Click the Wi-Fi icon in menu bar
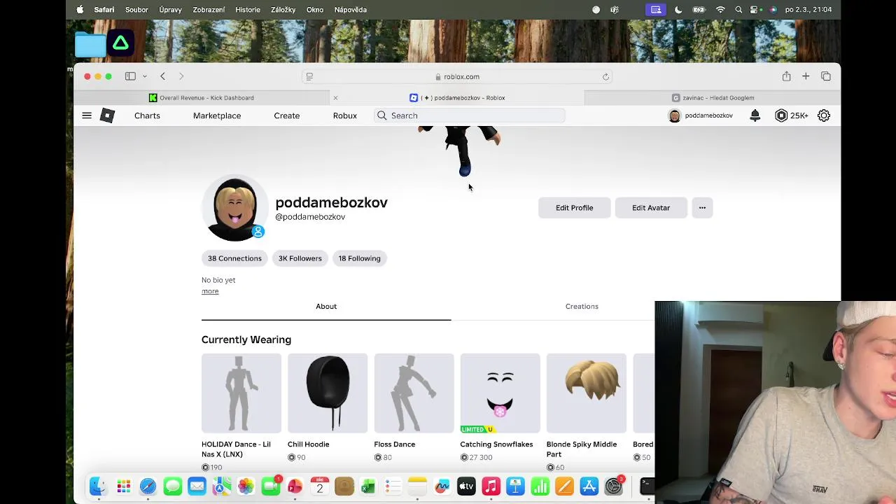Image resolution: width=896 pixels, height=504 pixels. pos(720,10)
